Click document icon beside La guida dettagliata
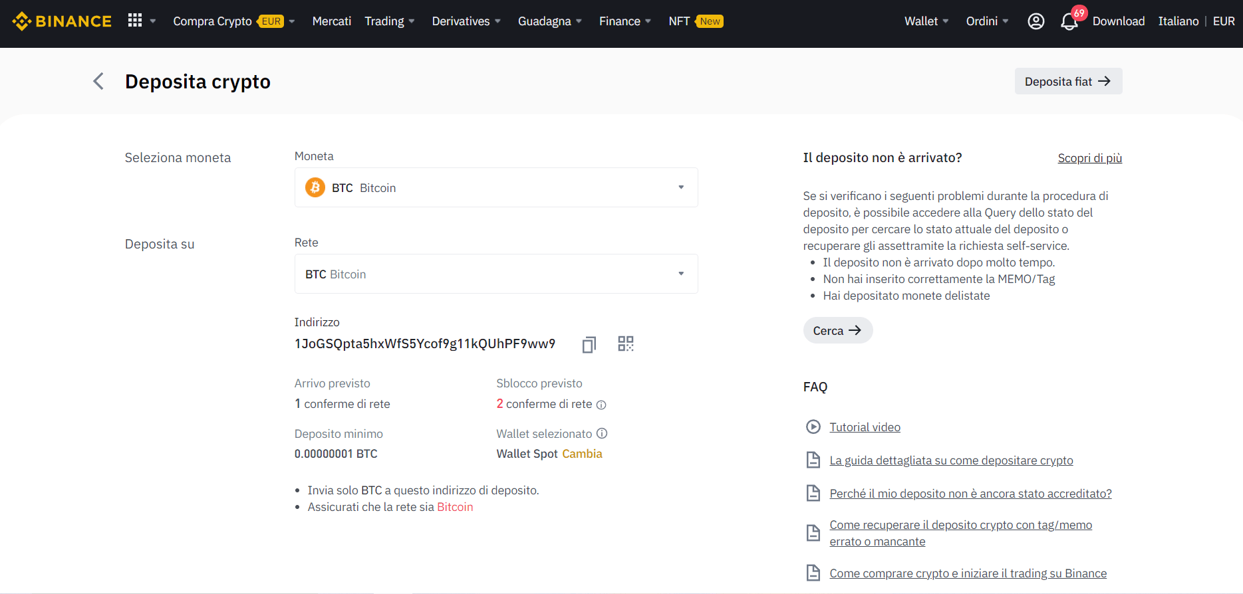Screen dimensions: 1243x594 pos(813,460)
